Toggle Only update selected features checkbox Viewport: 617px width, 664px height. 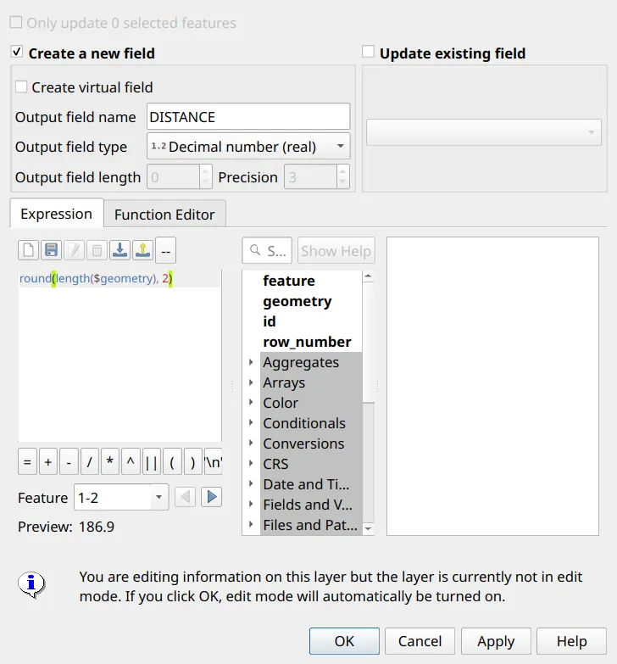click(16, 22)
